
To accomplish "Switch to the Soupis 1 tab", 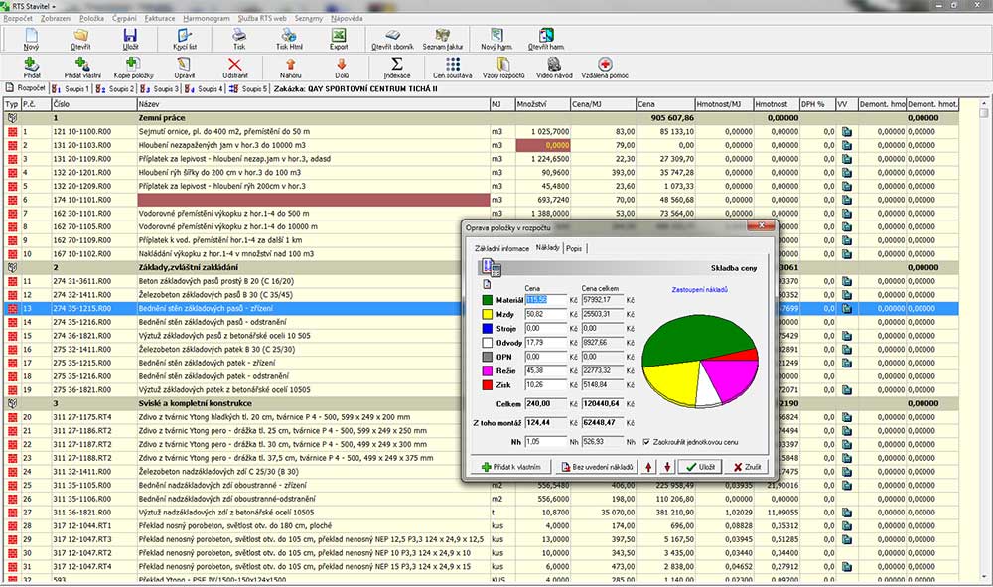I will [71, 89].
